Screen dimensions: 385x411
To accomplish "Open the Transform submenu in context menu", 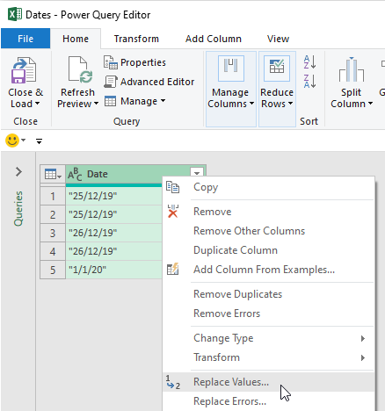I will pyautogui.click(x=269, y=357).
